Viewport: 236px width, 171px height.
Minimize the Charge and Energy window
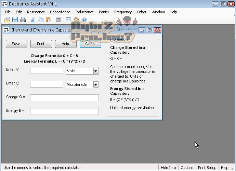coord(142,30)
